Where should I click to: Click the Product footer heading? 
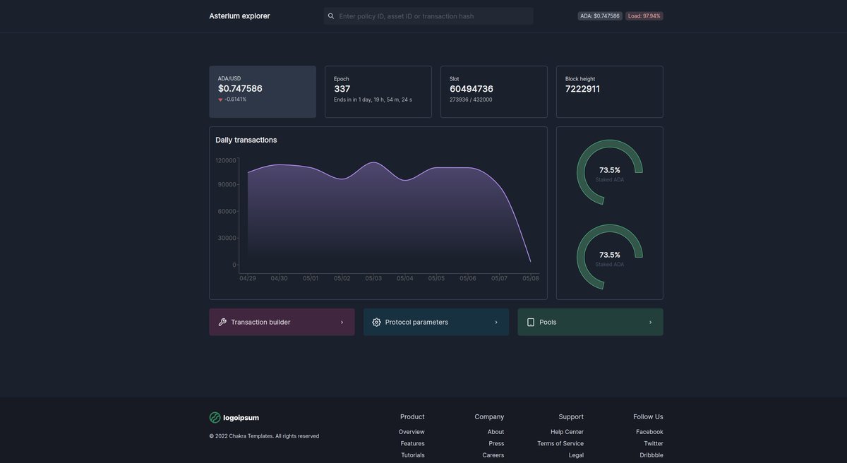click(x=412, y=417)
